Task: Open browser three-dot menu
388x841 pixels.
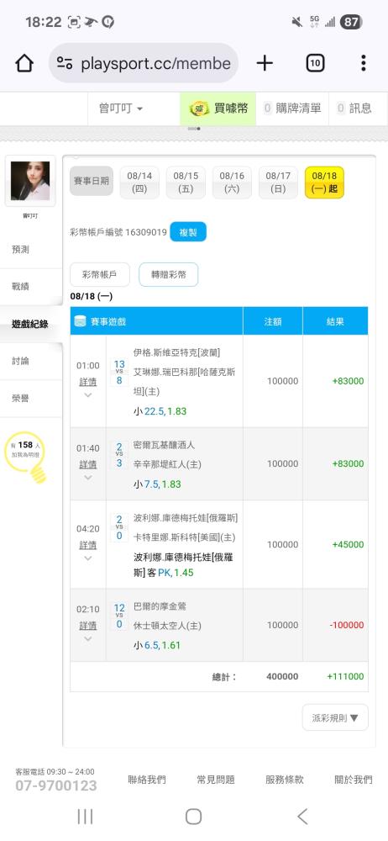Action: coord(364,63)
